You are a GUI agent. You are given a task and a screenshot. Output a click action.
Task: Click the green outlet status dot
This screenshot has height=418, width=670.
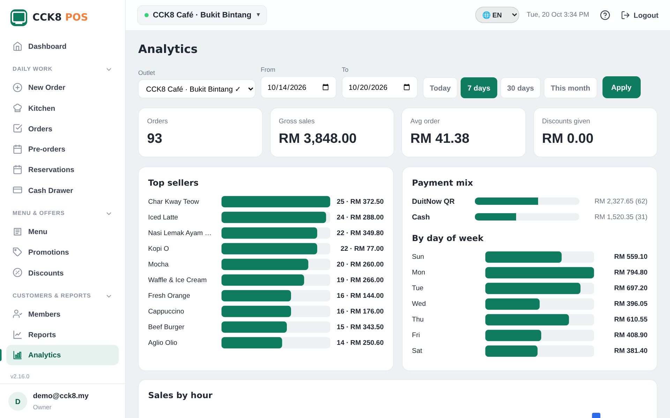coord(147,15)
